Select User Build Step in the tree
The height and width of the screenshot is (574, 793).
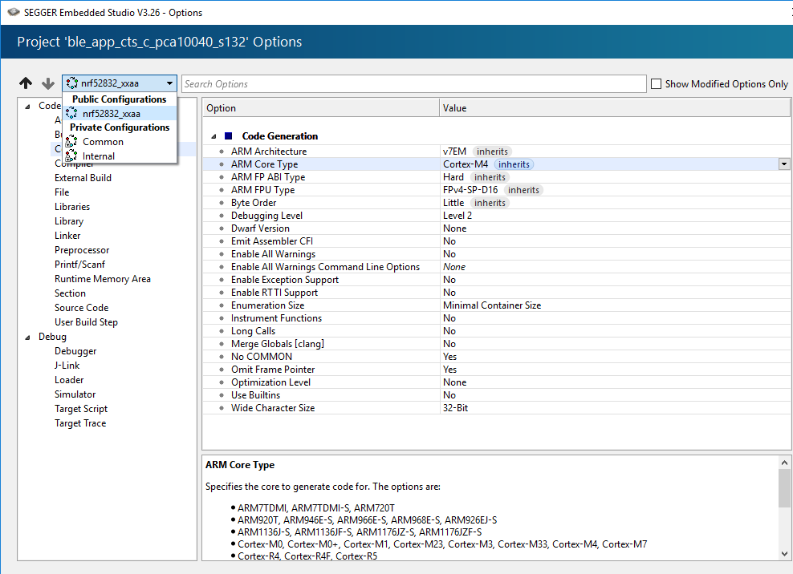[86, 322]
